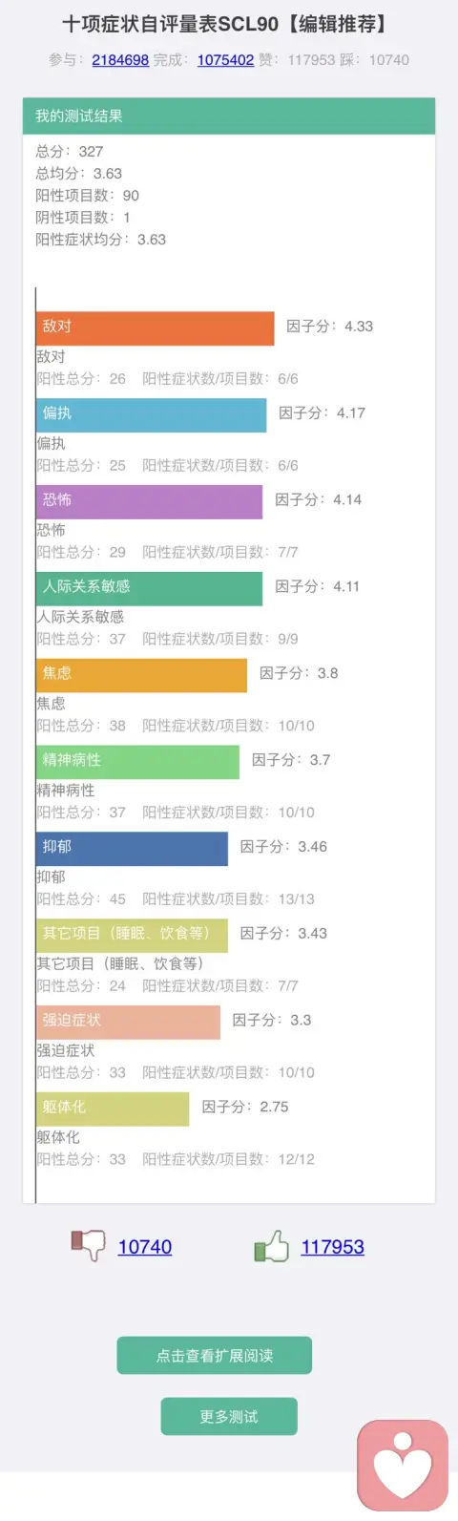Select the 其它项目（睡眠、饮食等） bar
Viewport: 458px width, 1521px height.
[x=133, y=936]
